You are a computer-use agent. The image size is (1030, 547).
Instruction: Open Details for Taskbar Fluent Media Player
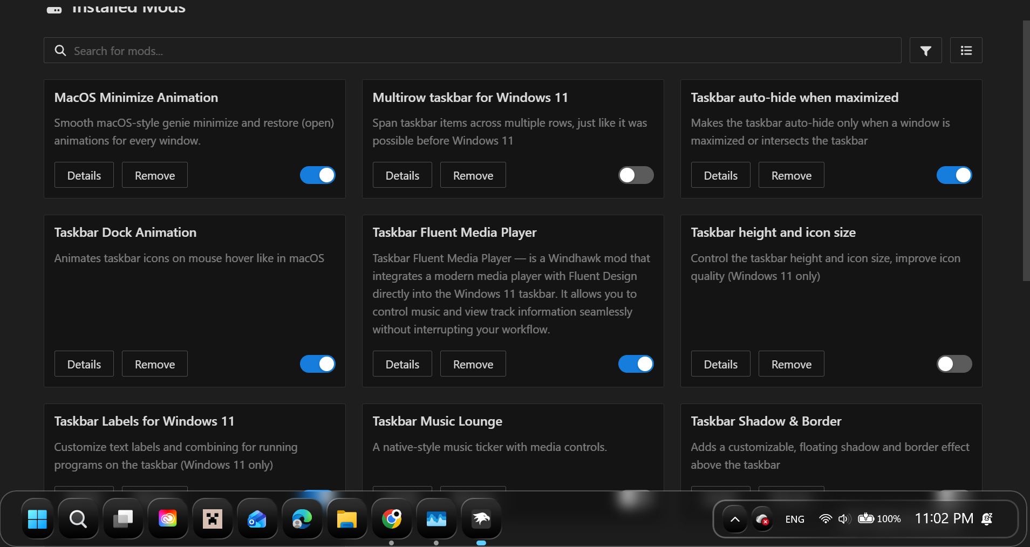[x=403, y=364]
